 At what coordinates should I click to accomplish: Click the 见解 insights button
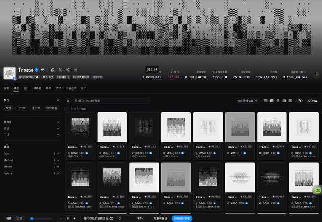pos(312,101)
